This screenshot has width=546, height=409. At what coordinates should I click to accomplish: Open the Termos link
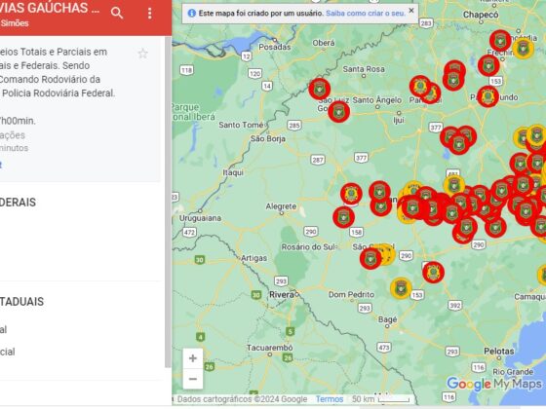click(x=330, y=399)
